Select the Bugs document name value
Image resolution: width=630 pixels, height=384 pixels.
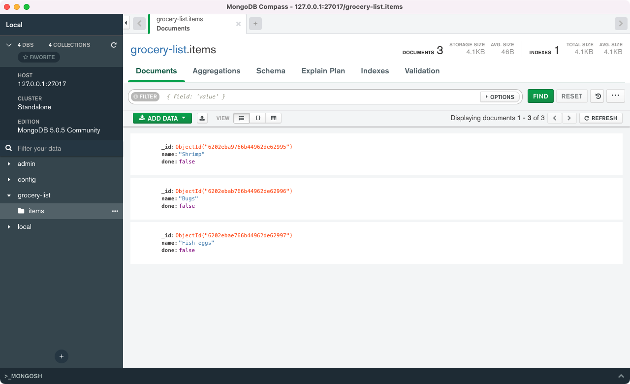[x=189, y=198]
